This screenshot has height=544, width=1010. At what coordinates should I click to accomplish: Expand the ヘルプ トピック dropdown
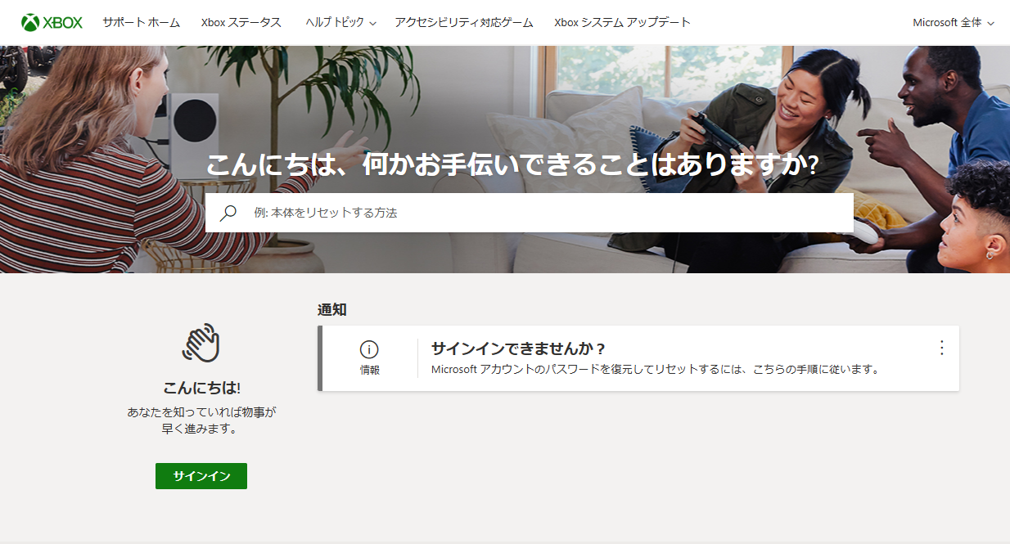[x=340, y=23]
